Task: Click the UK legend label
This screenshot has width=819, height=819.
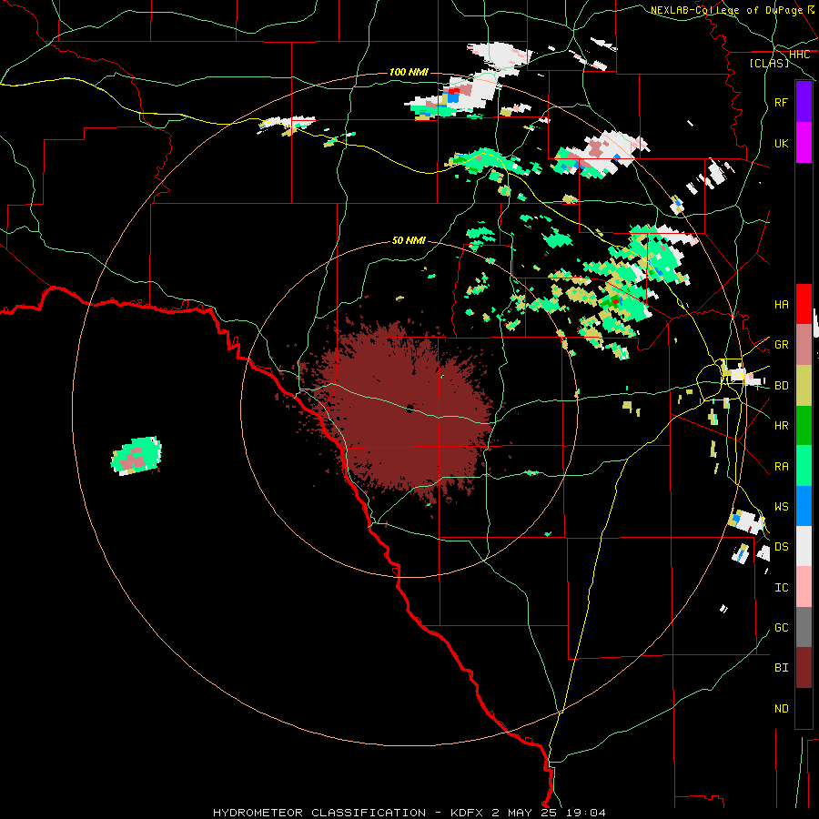Action: tap(781, 143)
